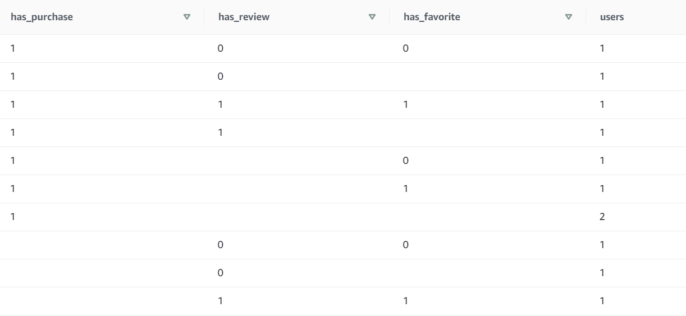686x316 pixels.
Task: Select the has_purchase column header label
Action: [x=42, y=17]
